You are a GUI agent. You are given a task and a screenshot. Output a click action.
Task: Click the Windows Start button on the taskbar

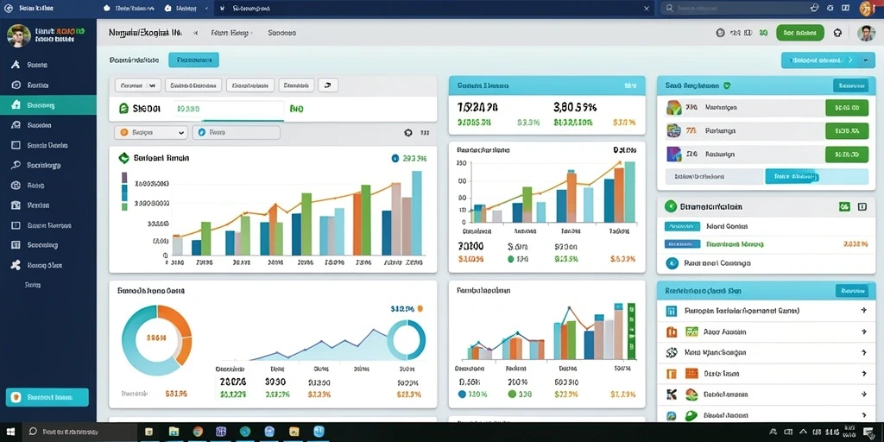pyautogui.click(x=10, y=432)
